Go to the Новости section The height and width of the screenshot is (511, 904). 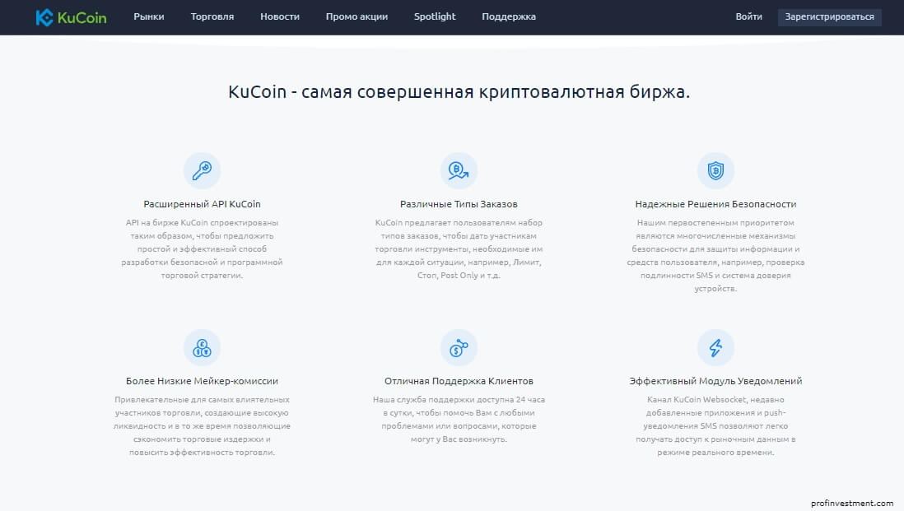pyautogui.click(x=280, y=16)
